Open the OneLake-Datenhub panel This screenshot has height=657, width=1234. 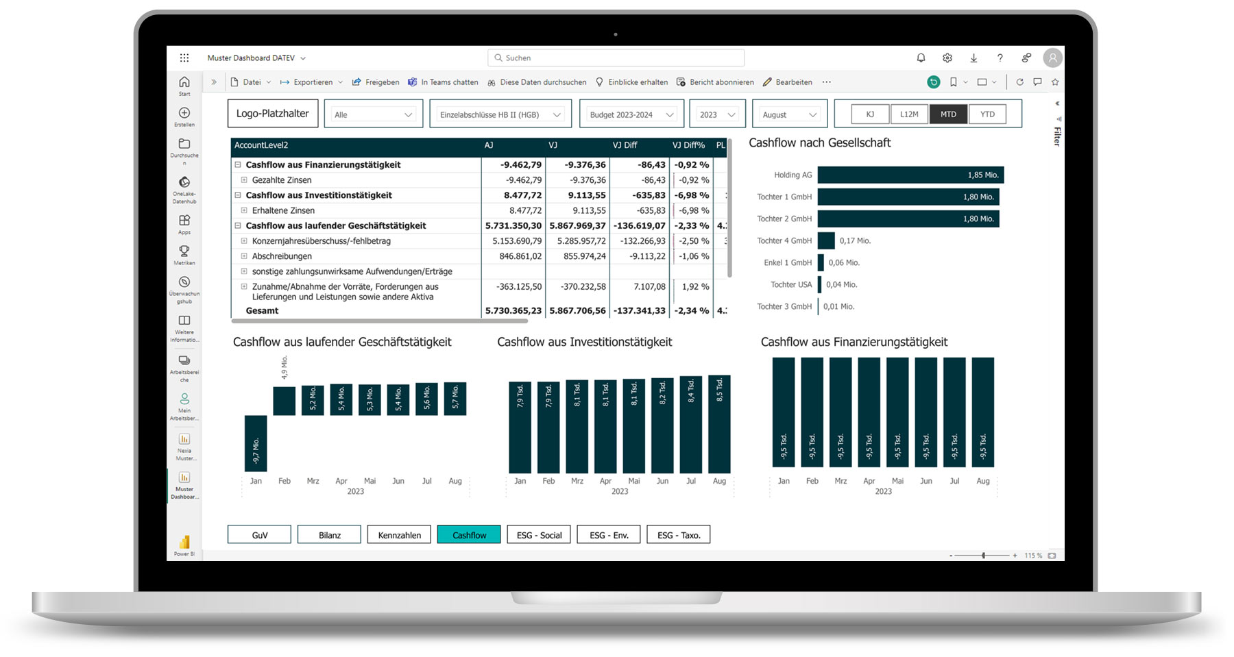point(184,184)
